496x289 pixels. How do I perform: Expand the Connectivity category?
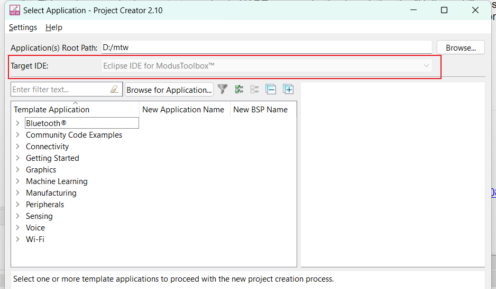(18, 147)
